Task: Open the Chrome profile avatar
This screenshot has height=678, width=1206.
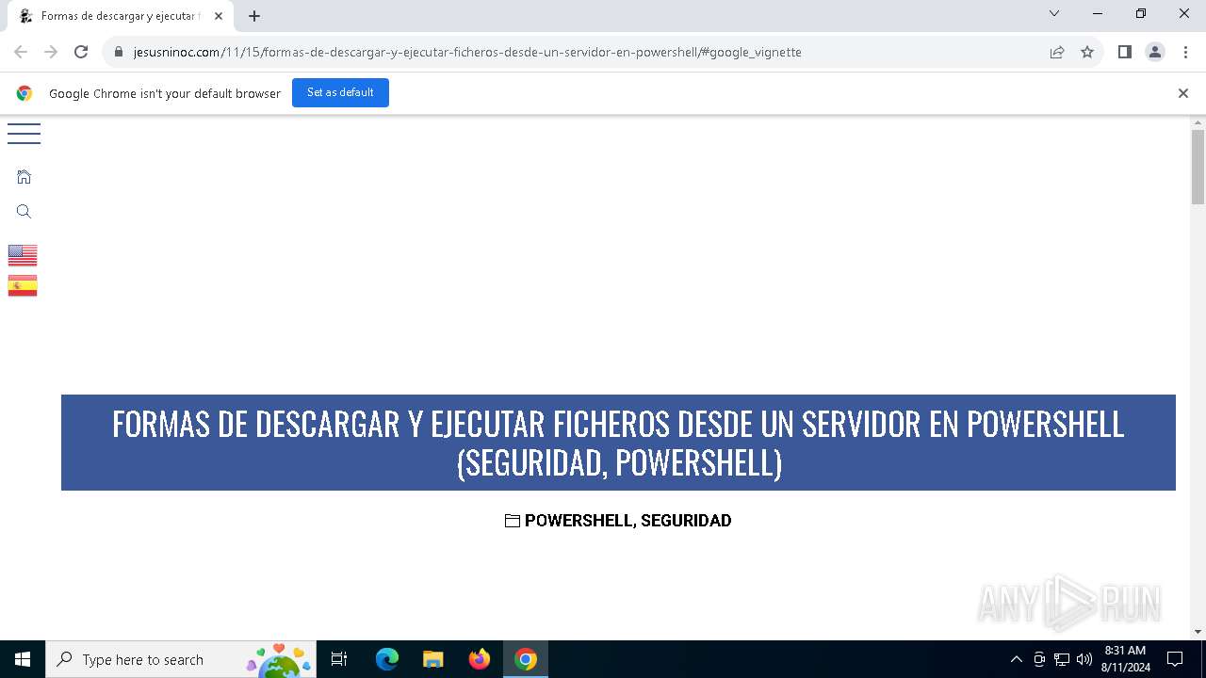Action: point(1155,52)
